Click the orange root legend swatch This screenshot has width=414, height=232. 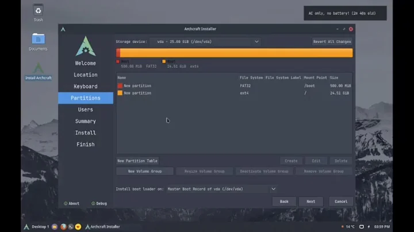(x=164, y=61)
